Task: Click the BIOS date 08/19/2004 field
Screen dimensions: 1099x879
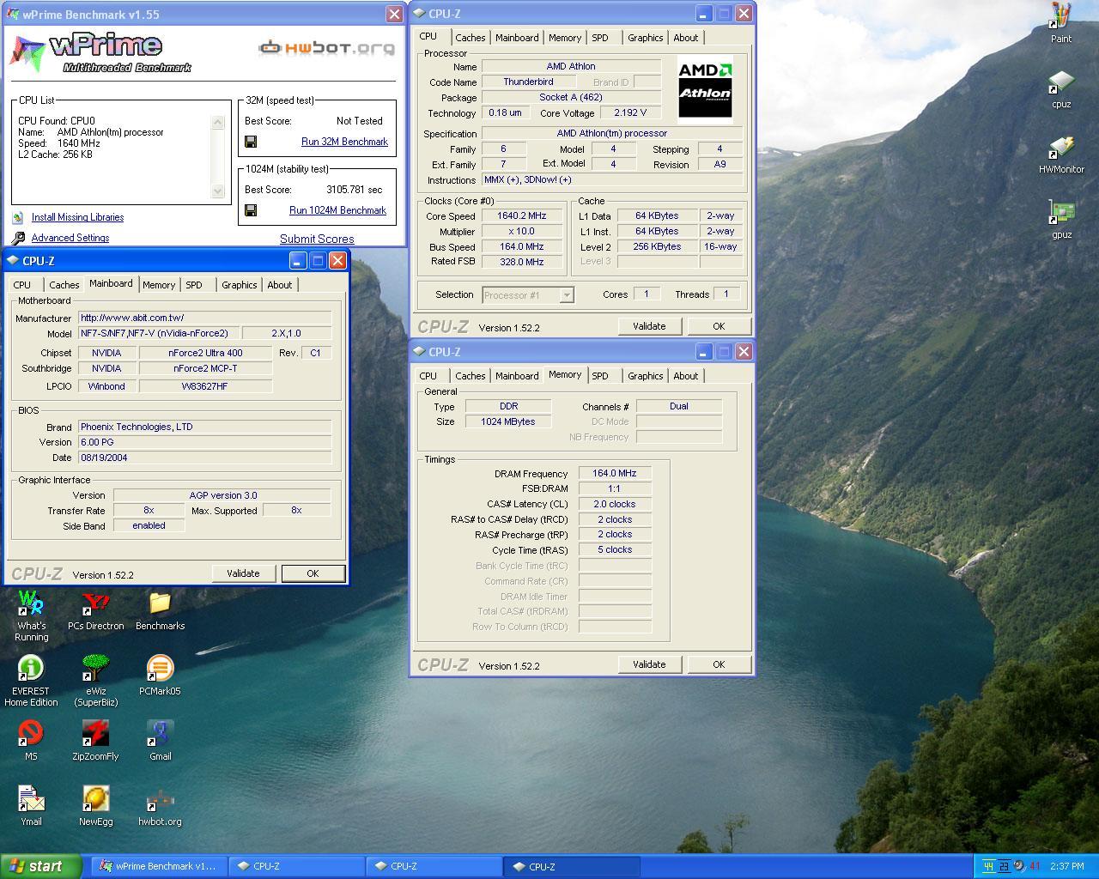Action: coord(204,458)
